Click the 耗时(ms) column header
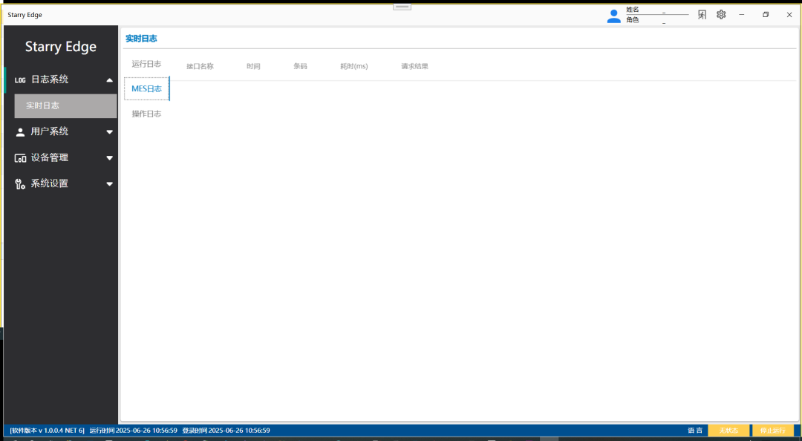Screen dimensions: 802x441 (x=353, y=66)
